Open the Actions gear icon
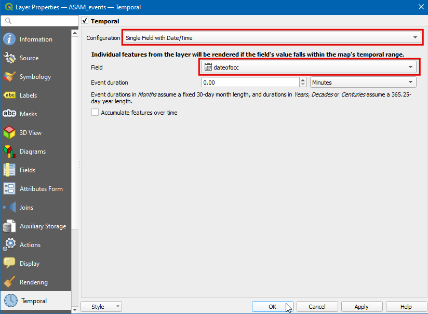428x314 pixels. [x=9, y=244]
